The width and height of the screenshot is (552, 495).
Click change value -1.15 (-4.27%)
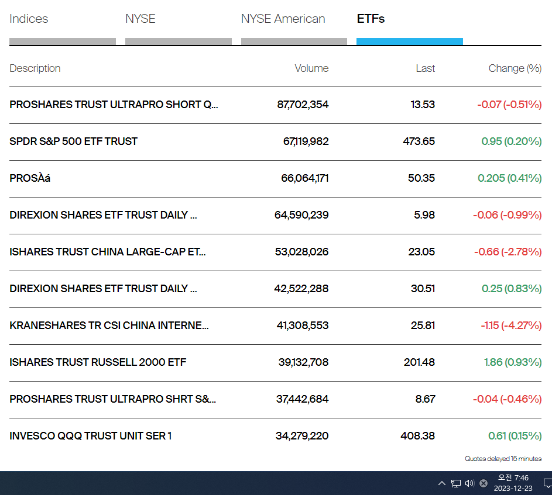pyautogui.click(x=511, y=325)
